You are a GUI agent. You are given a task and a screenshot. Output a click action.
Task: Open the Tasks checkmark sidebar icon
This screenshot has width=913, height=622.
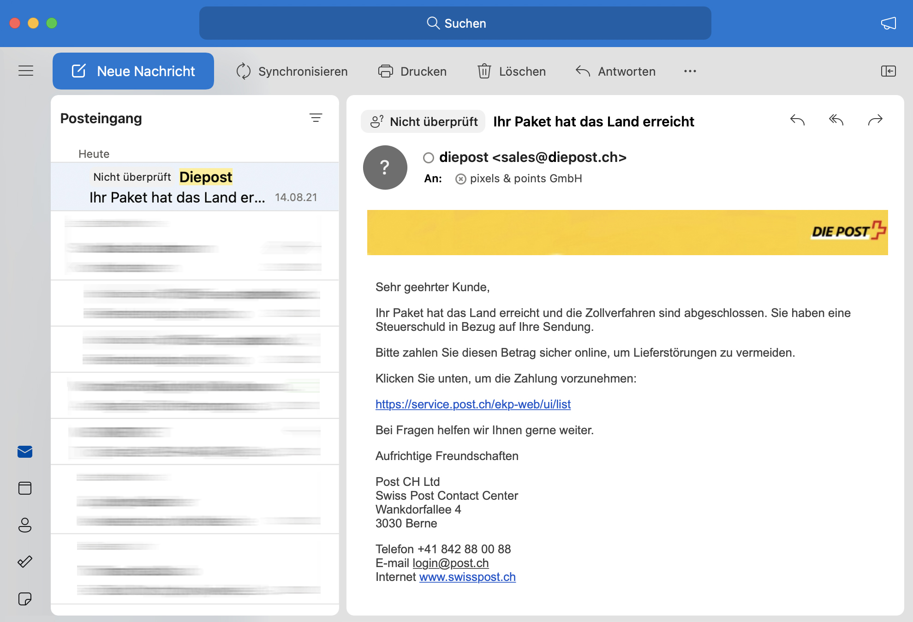(25, 562)
